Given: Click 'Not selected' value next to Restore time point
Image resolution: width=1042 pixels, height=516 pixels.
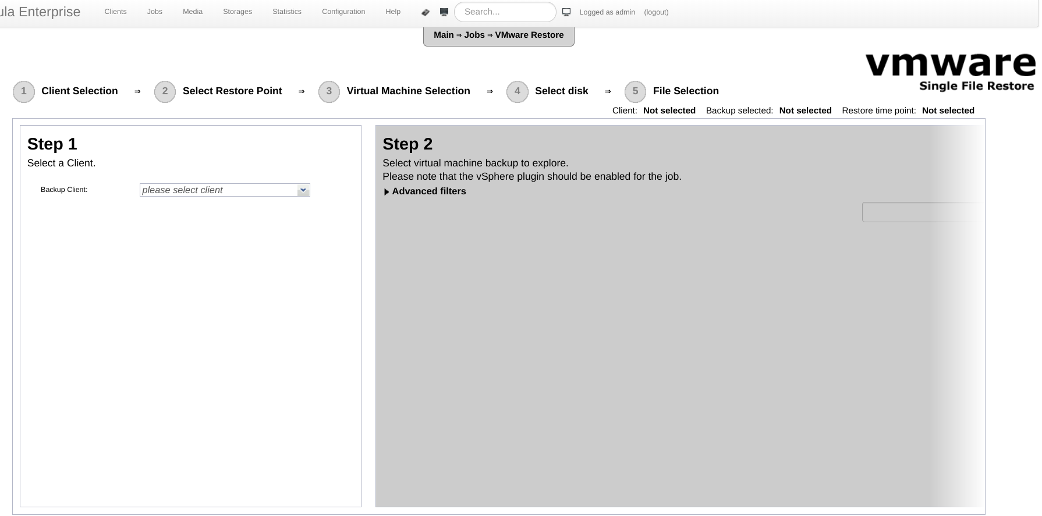Looking at the screenshot, I should [948, 111].
